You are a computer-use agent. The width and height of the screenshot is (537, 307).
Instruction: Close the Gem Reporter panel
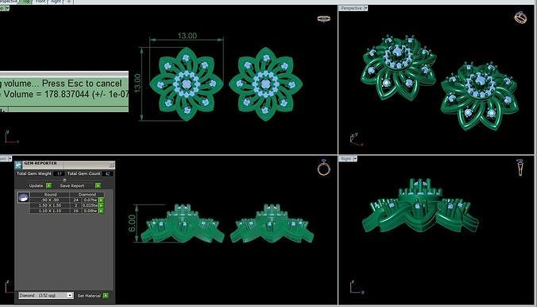pyautogui.click(x=111, y=165)
